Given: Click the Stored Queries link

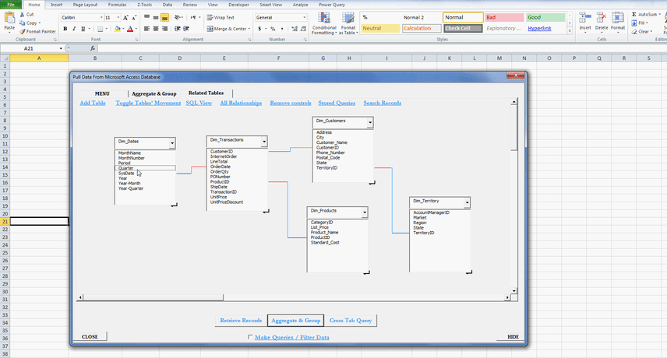Looking at the screenshot, I should (337, 103).
